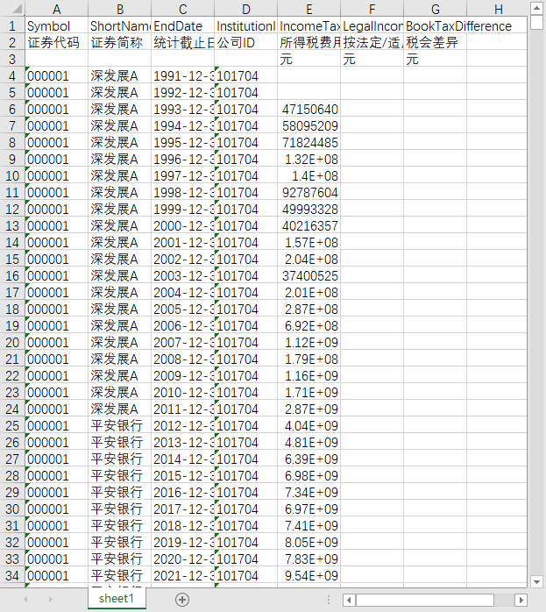Screen dimensions: 546x612
Task: Select column A header
Action: tap(57, 9)
